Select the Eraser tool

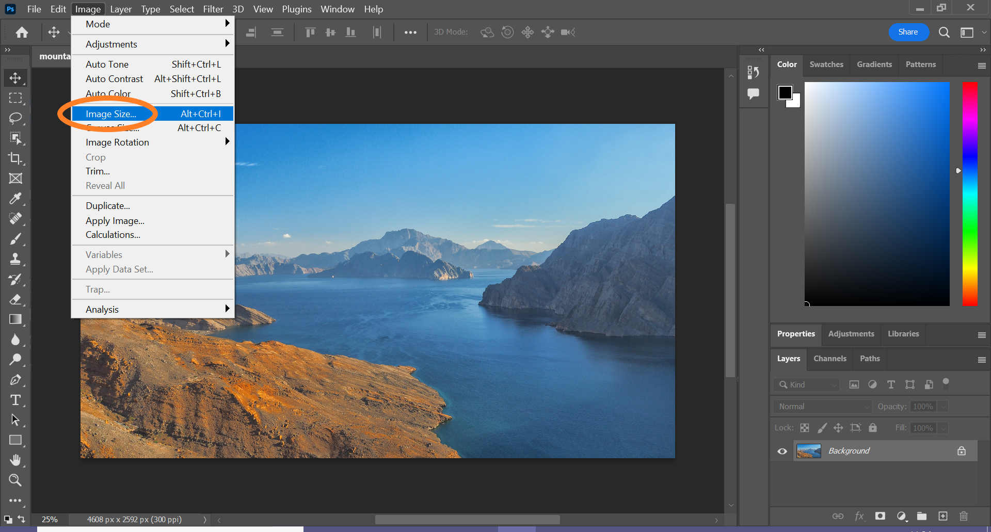(x=15, y=299)
